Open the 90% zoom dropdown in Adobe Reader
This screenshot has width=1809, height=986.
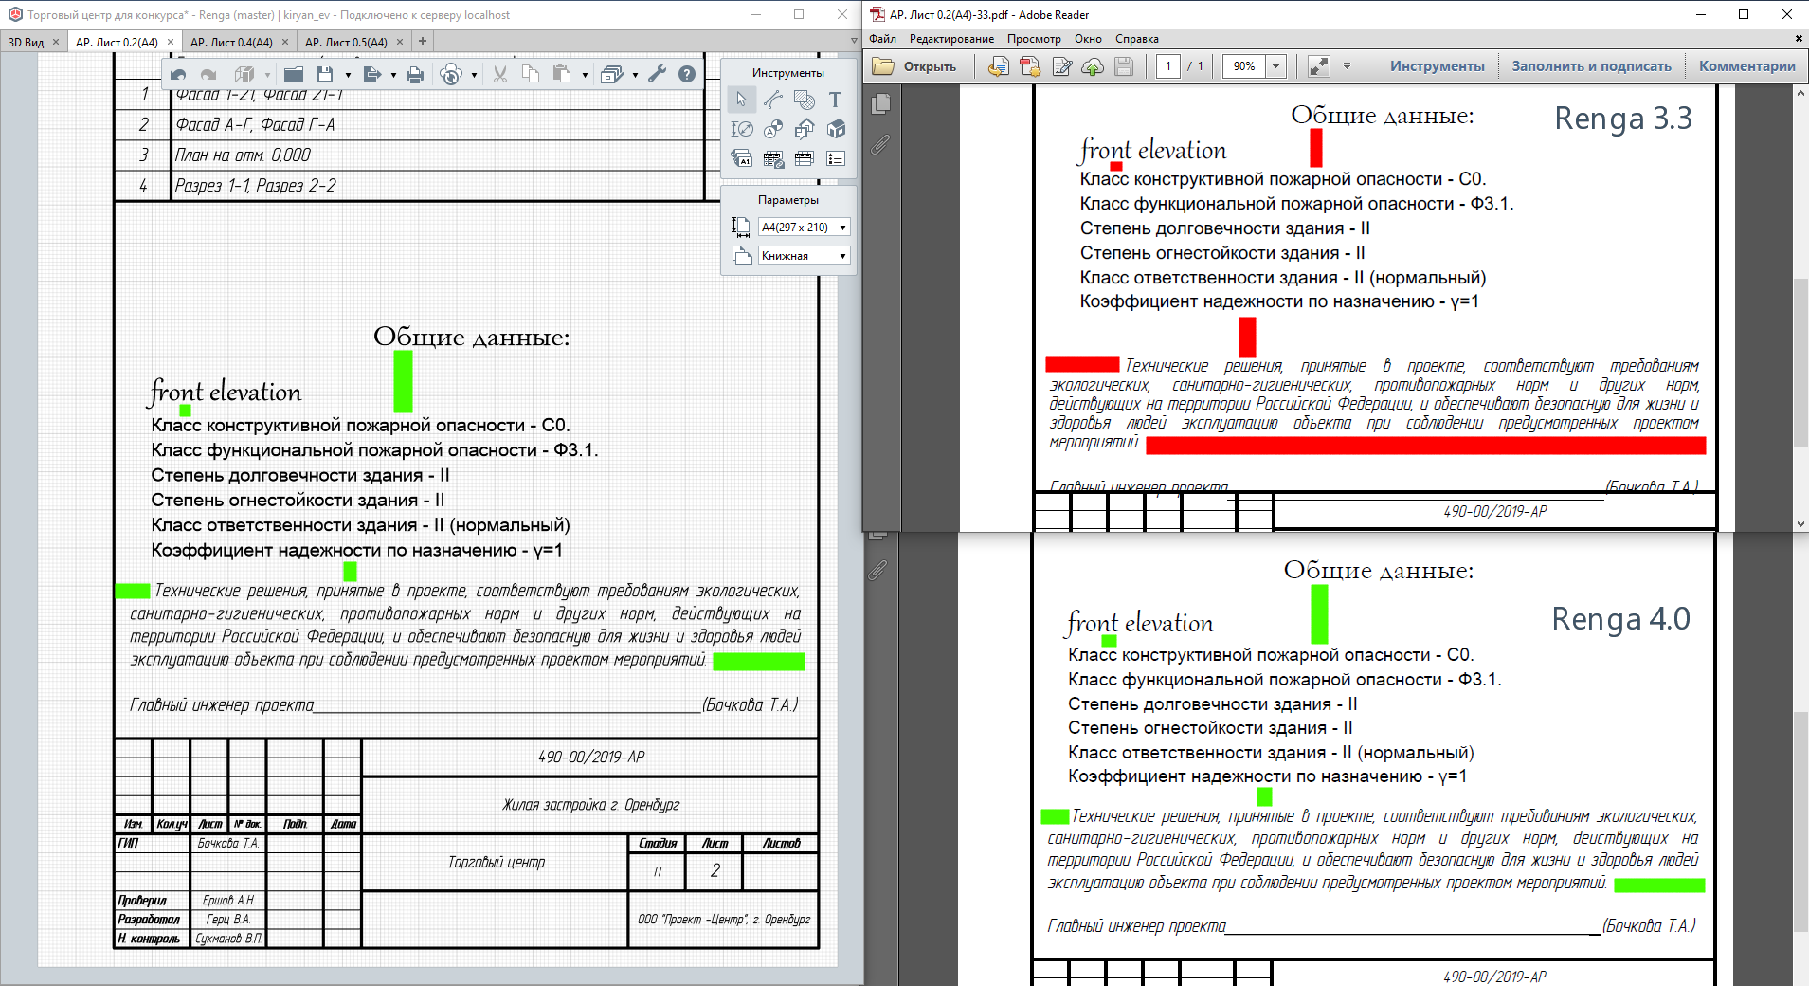(1276, 66)
